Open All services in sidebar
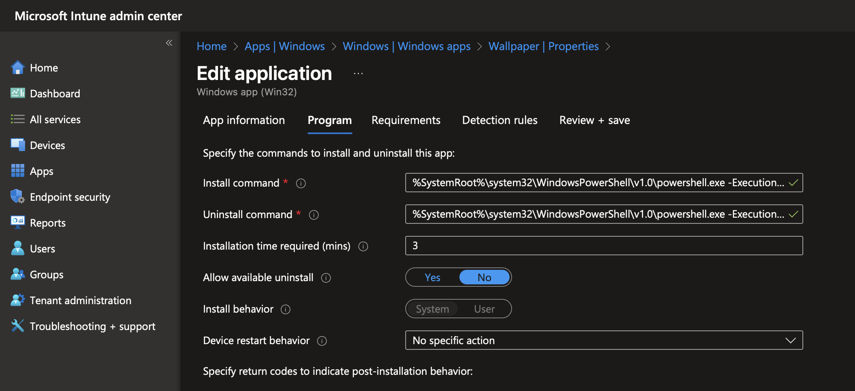Screen dimensions: 855x391 coord(55,120)
